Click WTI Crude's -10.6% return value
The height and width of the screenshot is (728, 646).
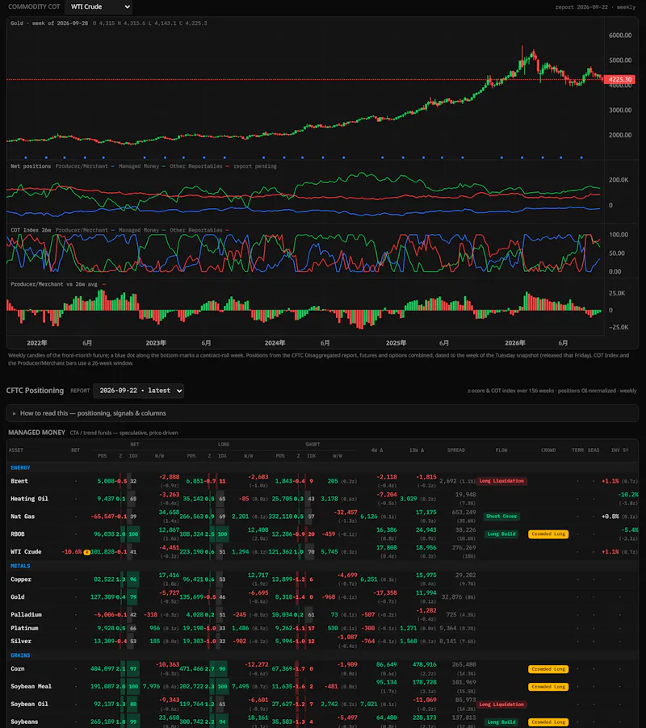click(x=72, y=551)
